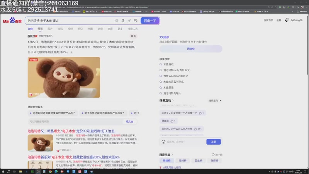Click the 问文心 button beside question box
The width and height of the screenshot is (309, 174).
coord(129,122)
